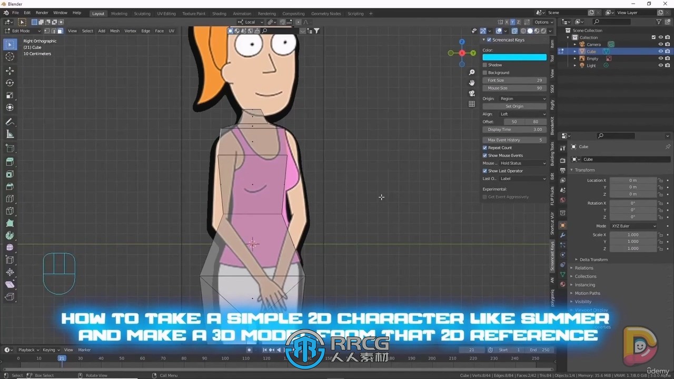
Task: Uncheck Show Last Operator option
Action: coord(485,171)
